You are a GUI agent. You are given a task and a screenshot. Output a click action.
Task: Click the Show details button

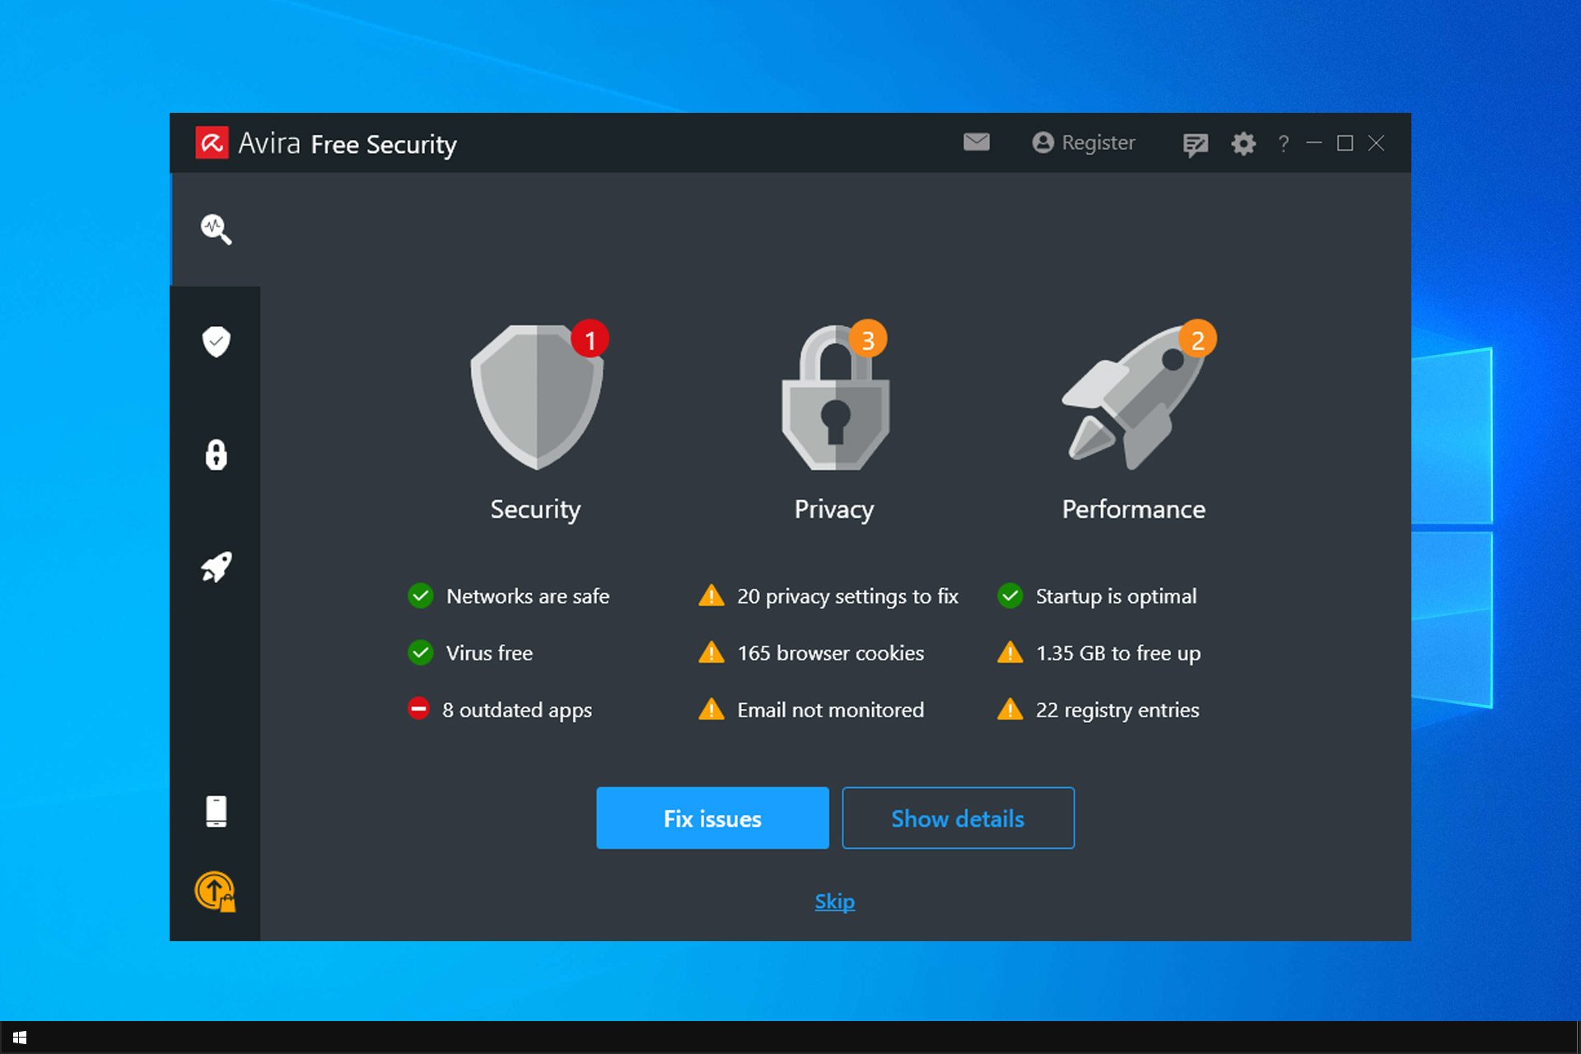[x=958, y=818]
